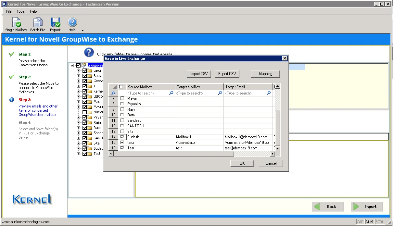Select the Mailbox 1@demoex19.com cell
Image resolution: width=393 pixels, height=226 pixels.
[248, 137]
